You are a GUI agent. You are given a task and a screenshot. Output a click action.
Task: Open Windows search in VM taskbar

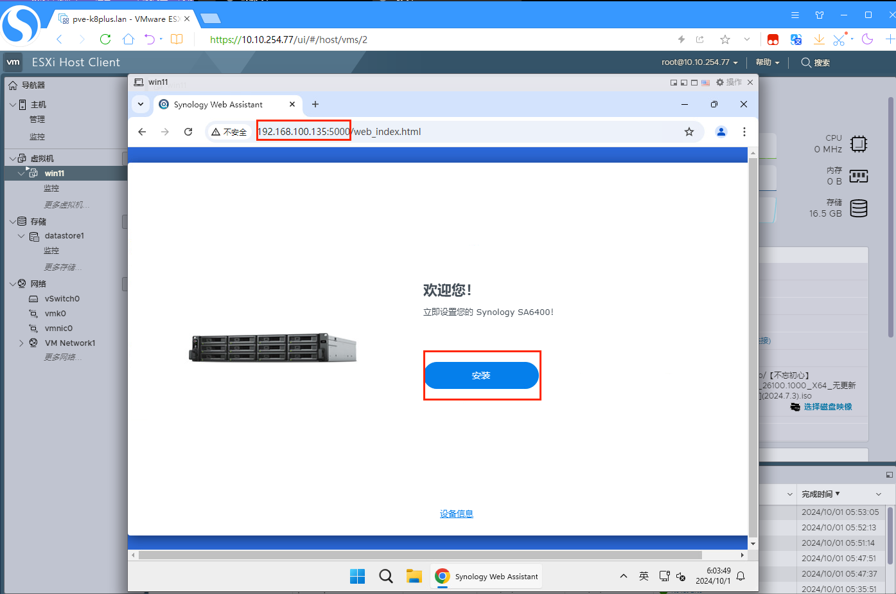coord(386,576)
